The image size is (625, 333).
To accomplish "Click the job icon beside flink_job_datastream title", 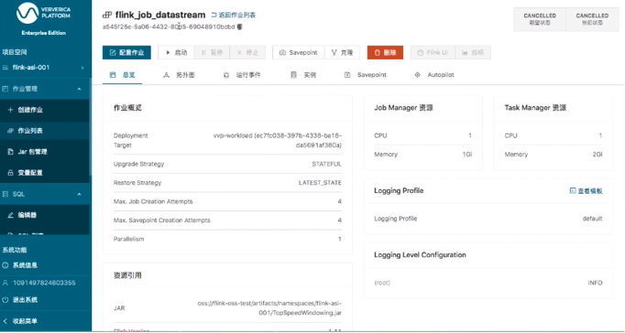I will [x=107, y=16].
